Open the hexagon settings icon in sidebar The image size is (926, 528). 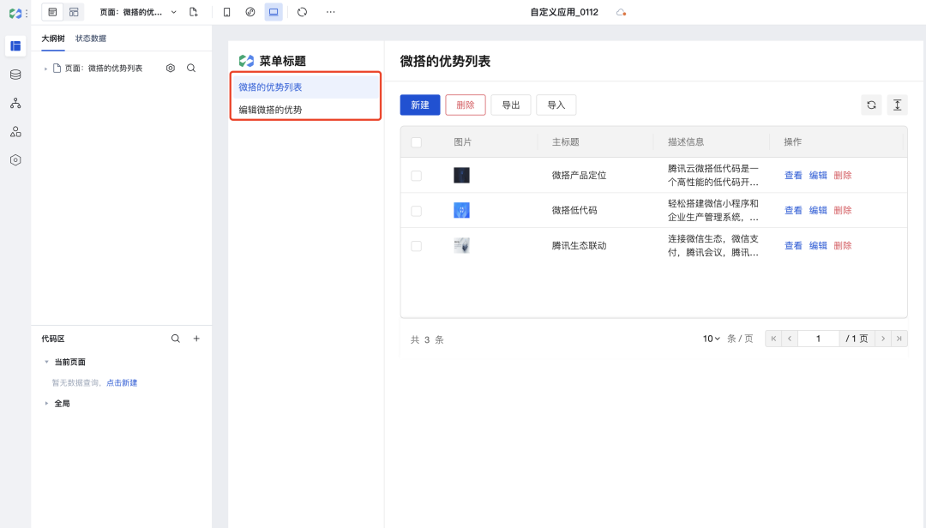15,160
